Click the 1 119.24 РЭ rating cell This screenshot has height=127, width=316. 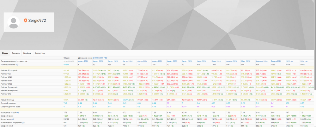click(99, 74)
